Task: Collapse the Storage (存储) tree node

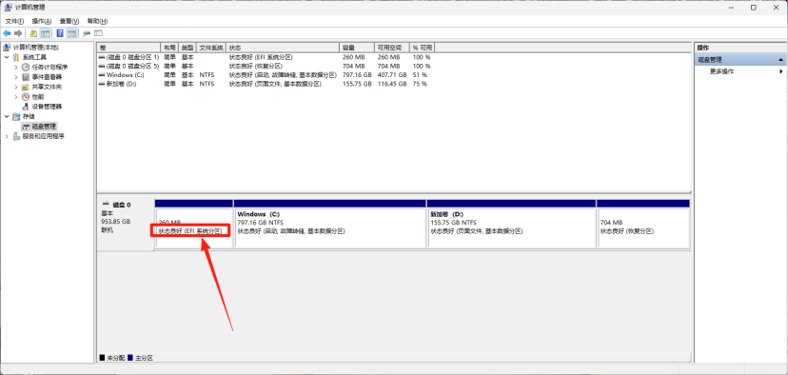Action: point(7,116)
